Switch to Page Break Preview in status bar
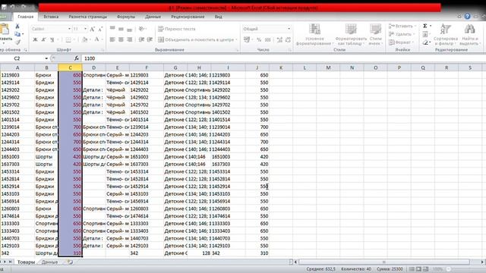 (x=425, y=269)
